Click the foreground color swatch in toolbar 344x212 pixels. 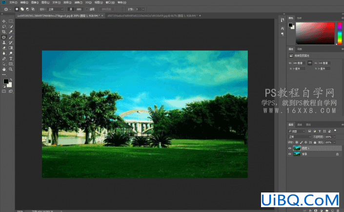[x=6, y=81]
